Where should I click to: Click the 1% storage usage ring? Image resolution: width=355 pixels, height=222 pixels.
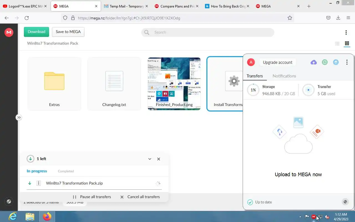(253, 90)
